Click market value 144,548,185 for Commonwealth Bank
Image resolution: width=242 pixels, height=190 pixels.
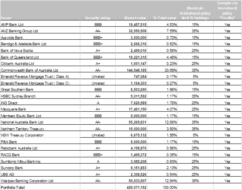pyautogui.click(x=137, y=70)
